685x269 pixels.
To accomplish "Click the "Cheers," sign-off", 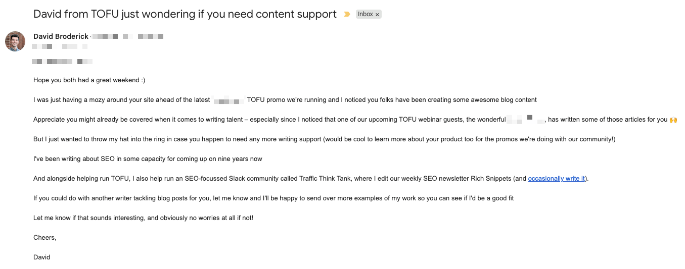I will coord(45,237).
